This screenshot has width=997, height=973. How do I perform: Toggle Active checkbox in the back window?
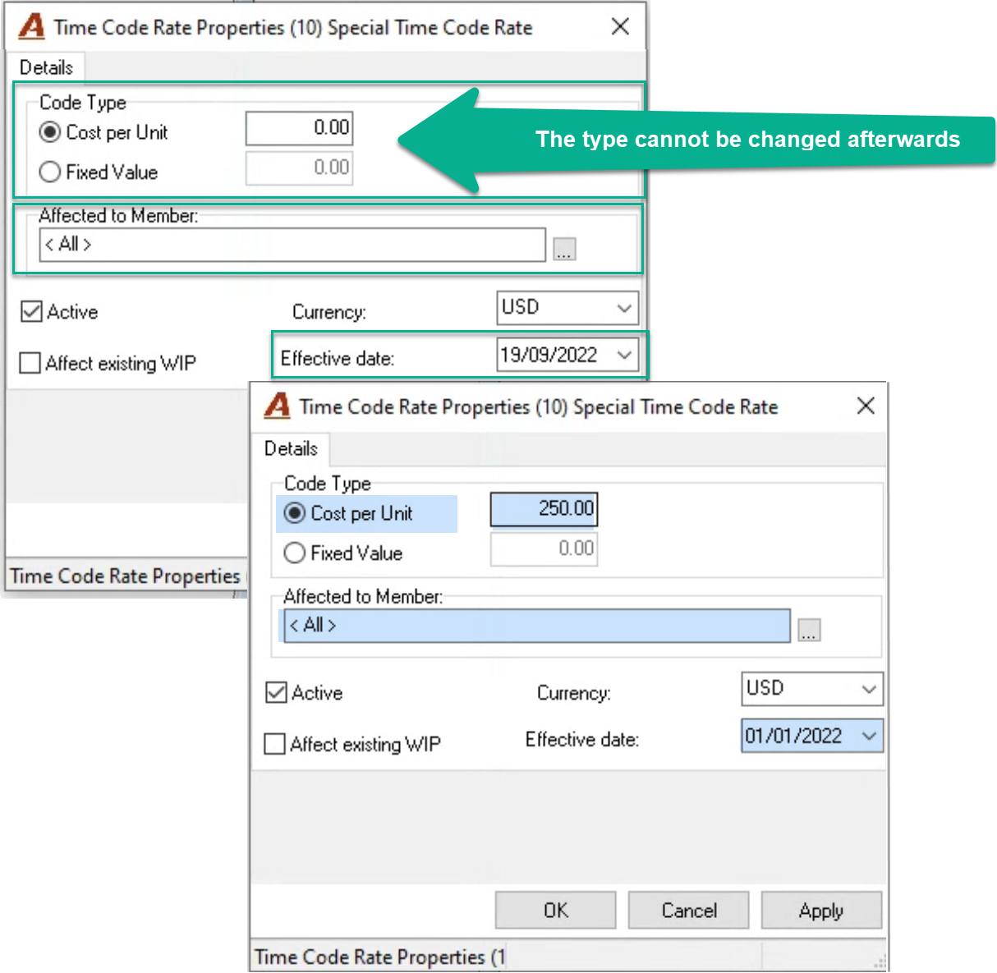coord(31,312)
